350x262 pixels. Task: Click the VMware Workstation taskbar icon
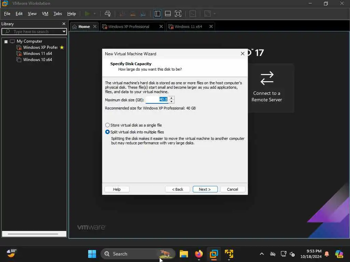point(214,254)
